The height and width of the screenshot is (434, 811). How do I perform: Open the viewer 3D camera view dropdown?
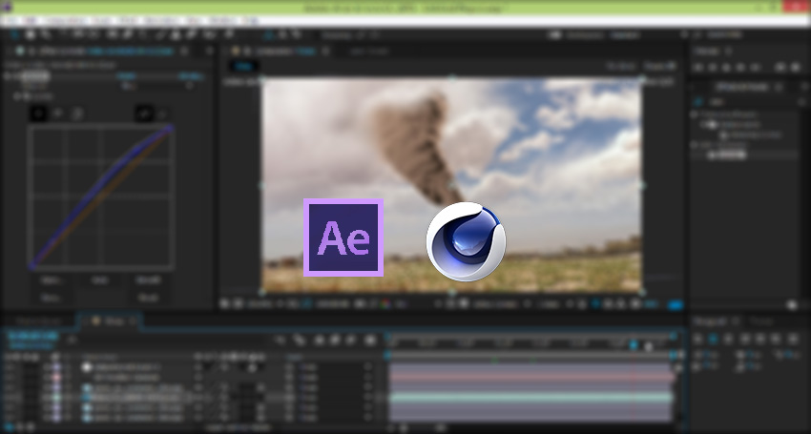499,304
